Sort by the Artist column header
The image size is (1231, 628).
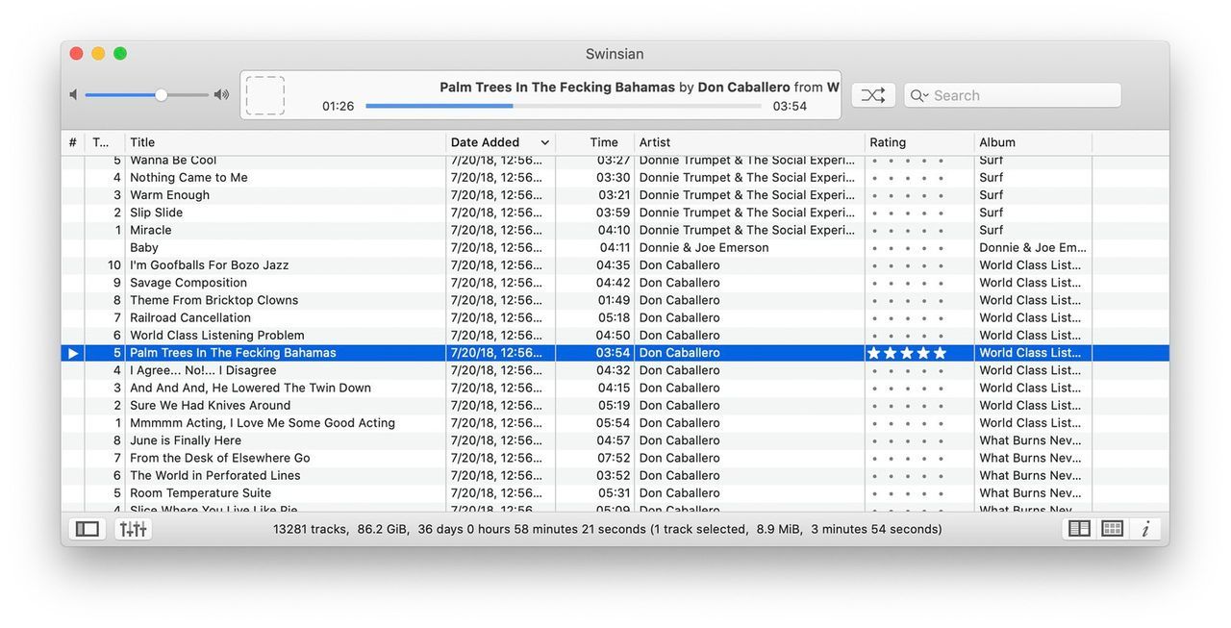[x=655, y=142]
